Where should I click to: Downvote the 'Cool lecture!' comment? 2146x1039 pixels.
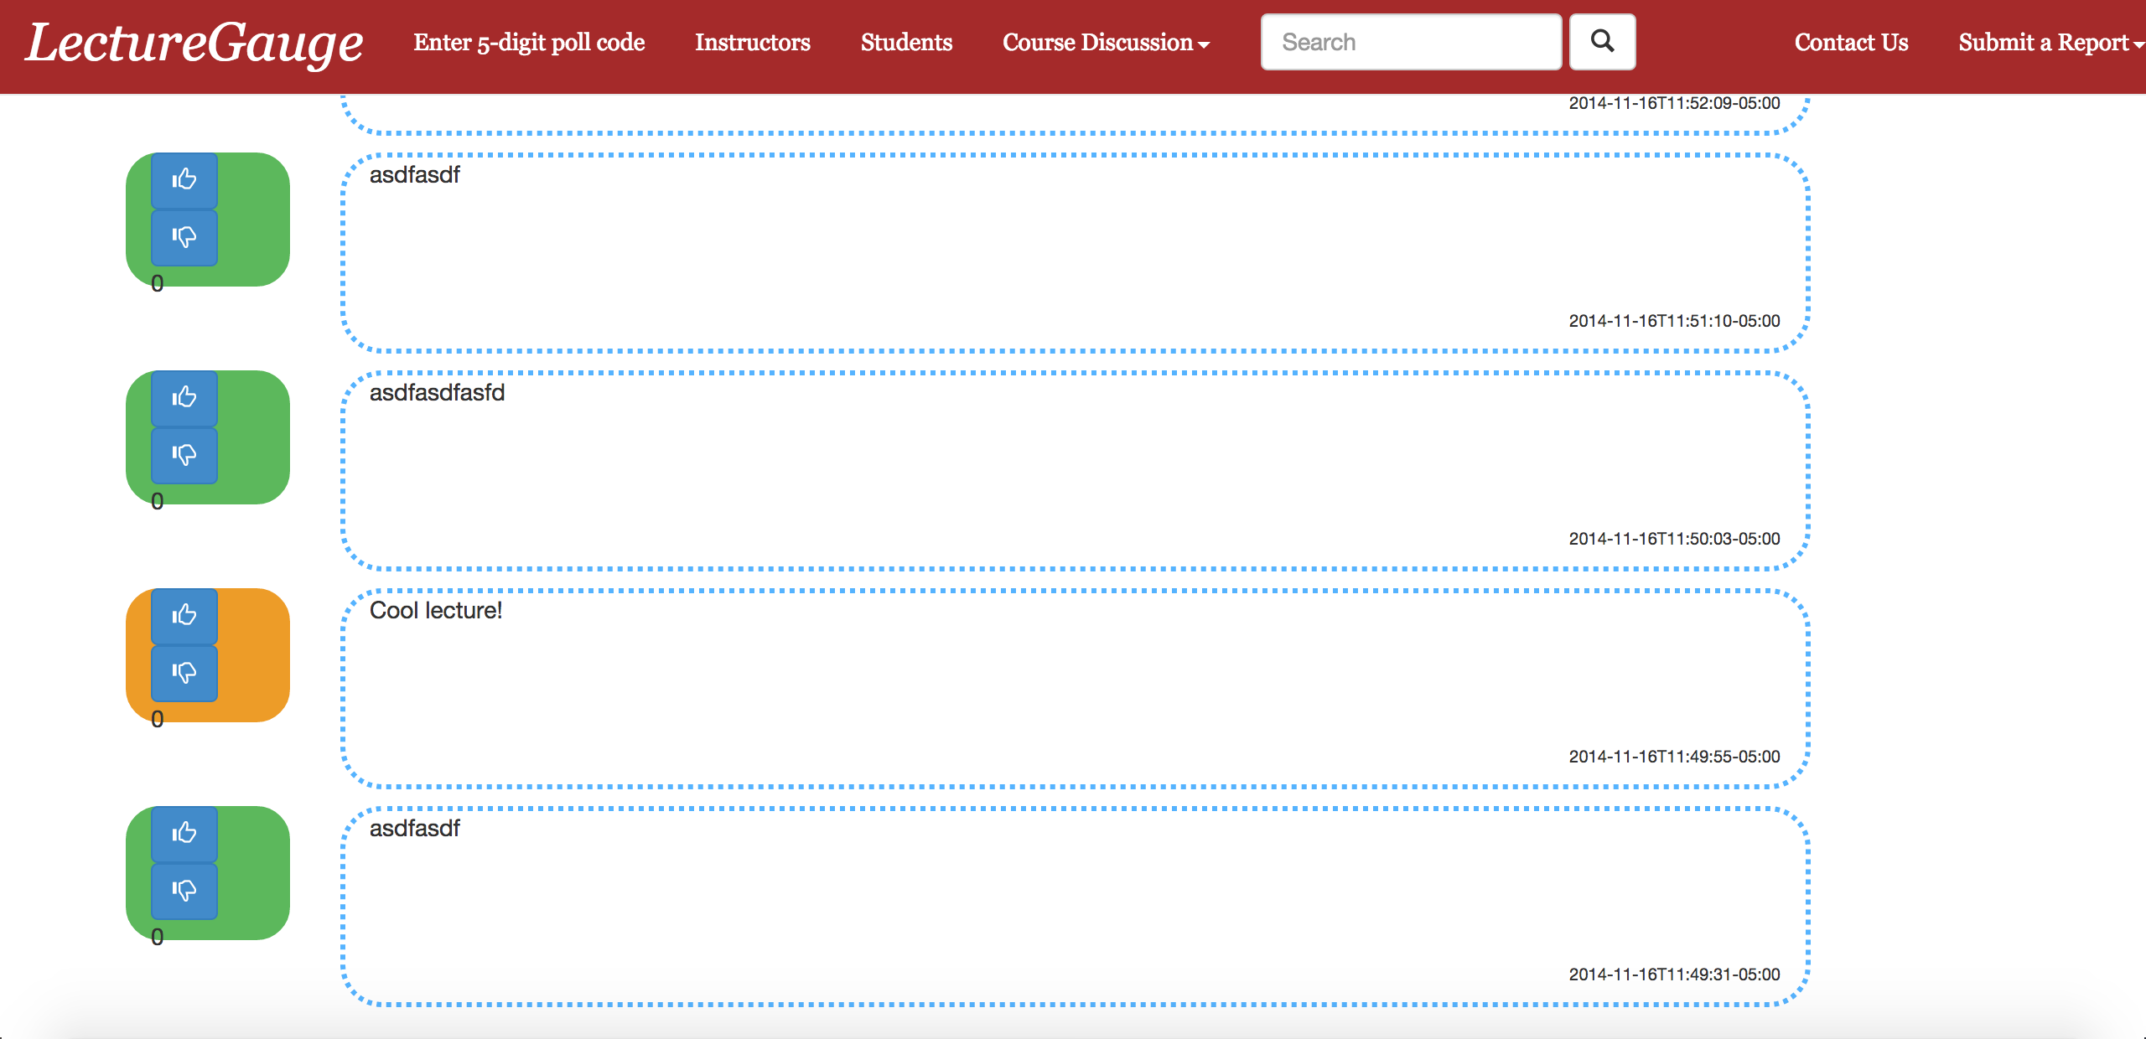(184, 673)
